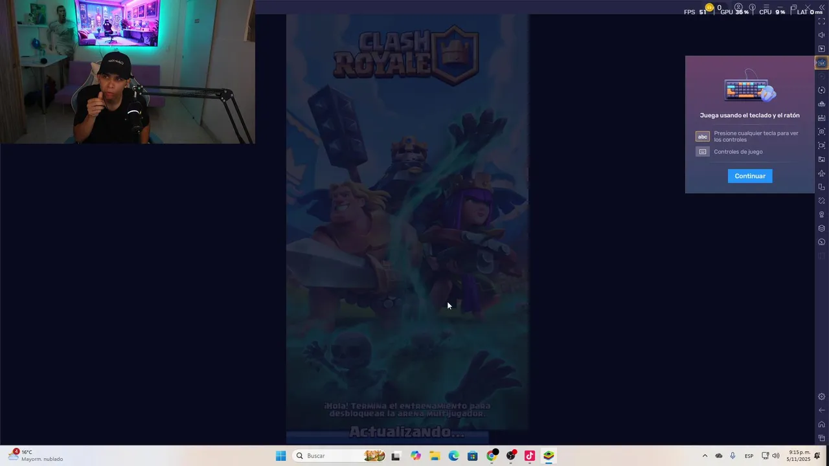Open the weather widget showing 16°C
The image size is (829, 466).
pyautogui.click(x=36, y=456)
